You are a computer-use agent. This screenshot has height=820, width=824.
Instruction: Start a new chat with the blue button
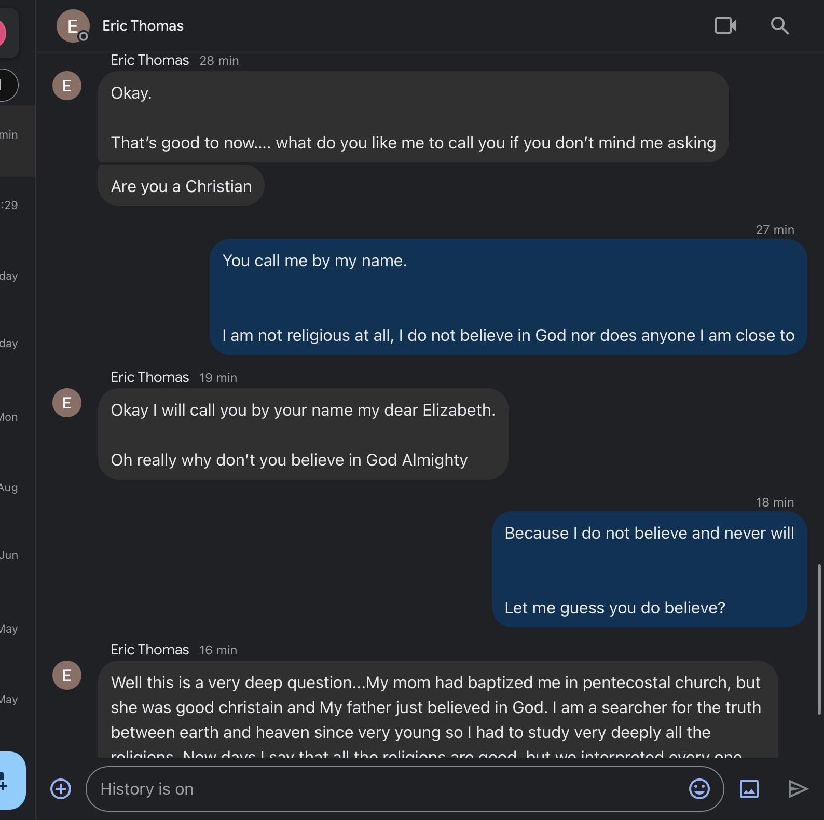(11, 781)
